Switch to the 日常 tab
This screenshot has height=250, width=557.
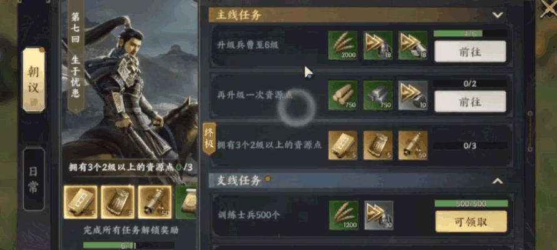tap(34, 179)
